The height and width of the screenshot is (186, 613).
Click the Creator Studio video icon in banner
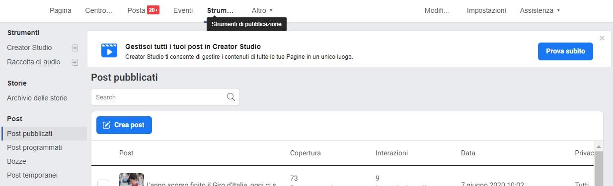coord(109,50)
